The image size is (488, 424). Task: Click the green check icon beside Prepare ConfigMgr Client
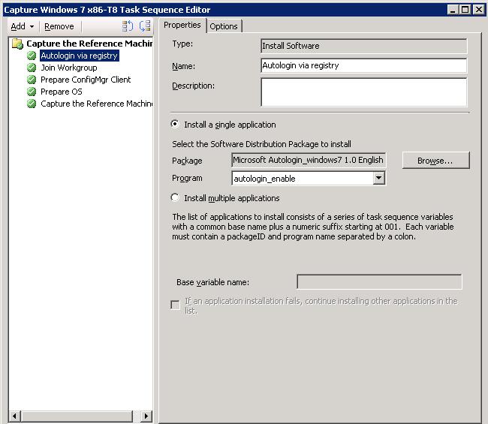coord(32,80)
